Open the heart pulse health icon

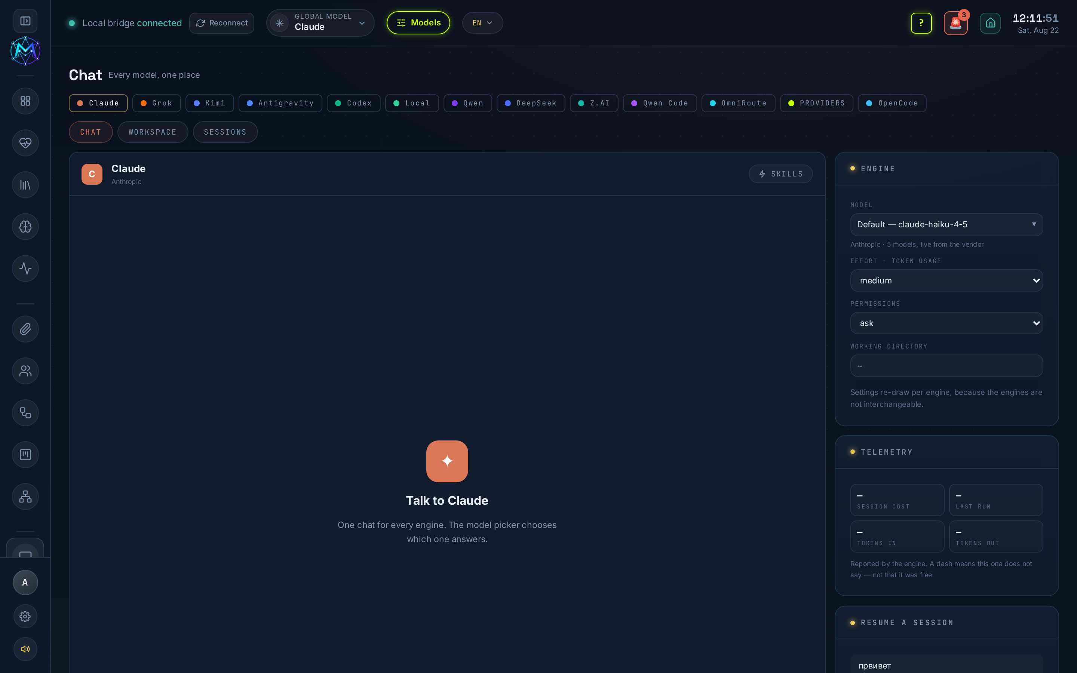tap(25, 143)
